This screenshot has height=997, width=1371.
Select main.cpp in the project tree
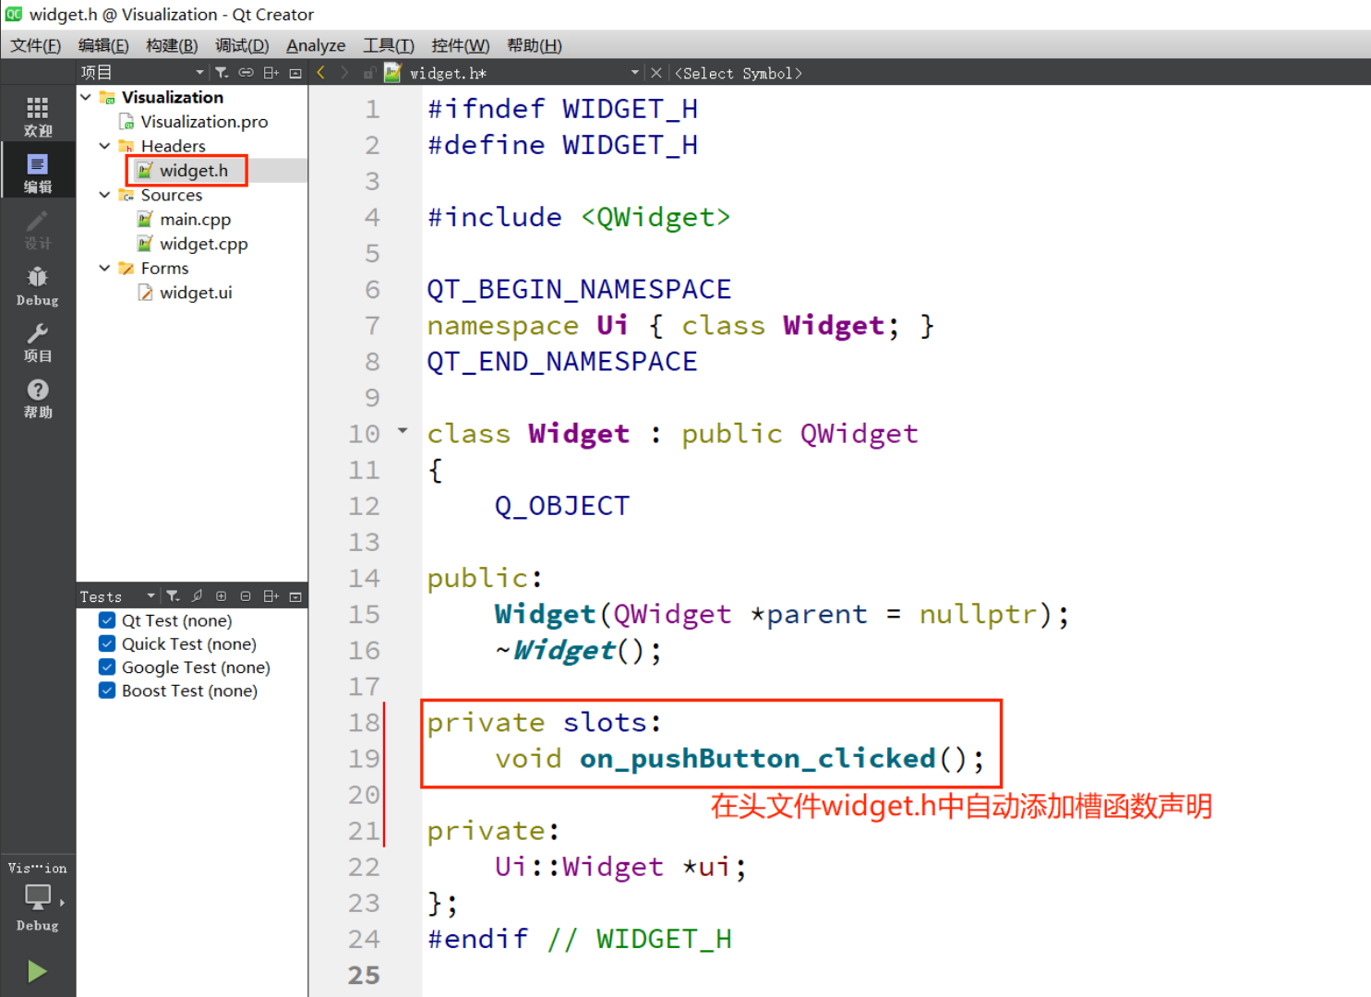(195, 220)
